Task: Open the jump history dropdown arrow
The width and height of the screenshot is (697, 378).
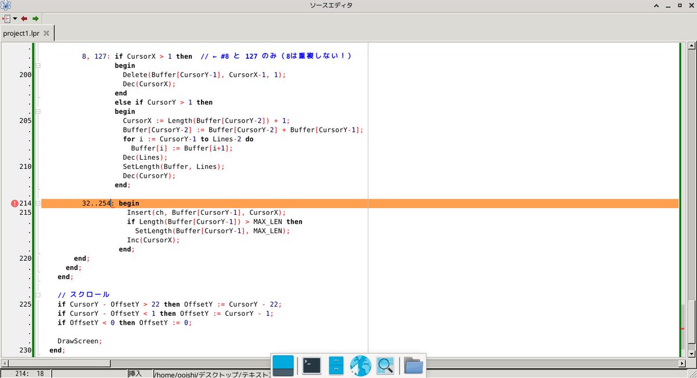Action: (15, 19)
